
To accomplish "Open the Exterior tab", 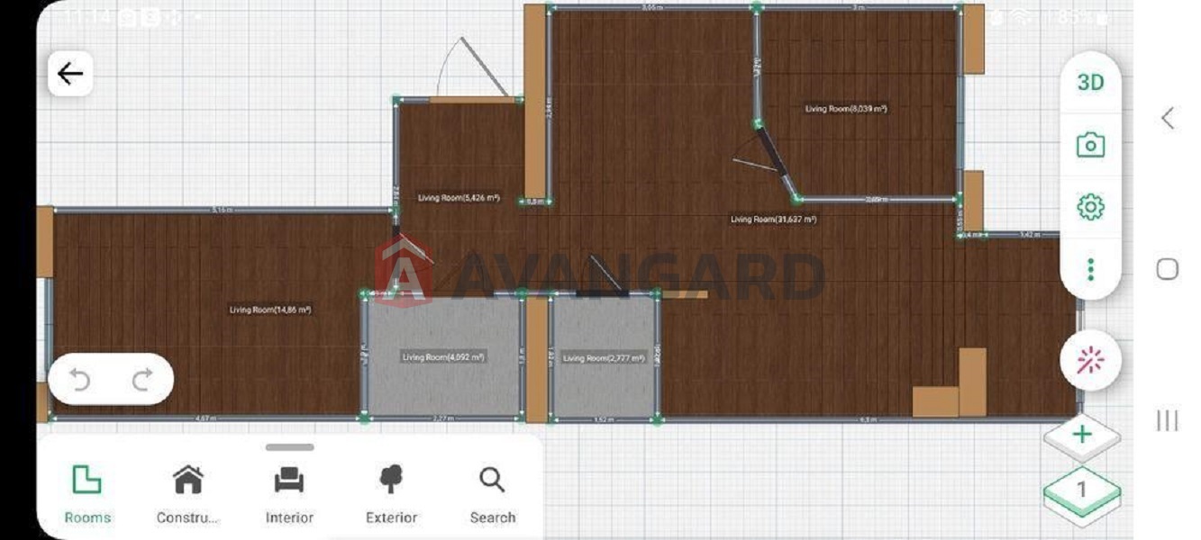I will (x=391, y=493).
